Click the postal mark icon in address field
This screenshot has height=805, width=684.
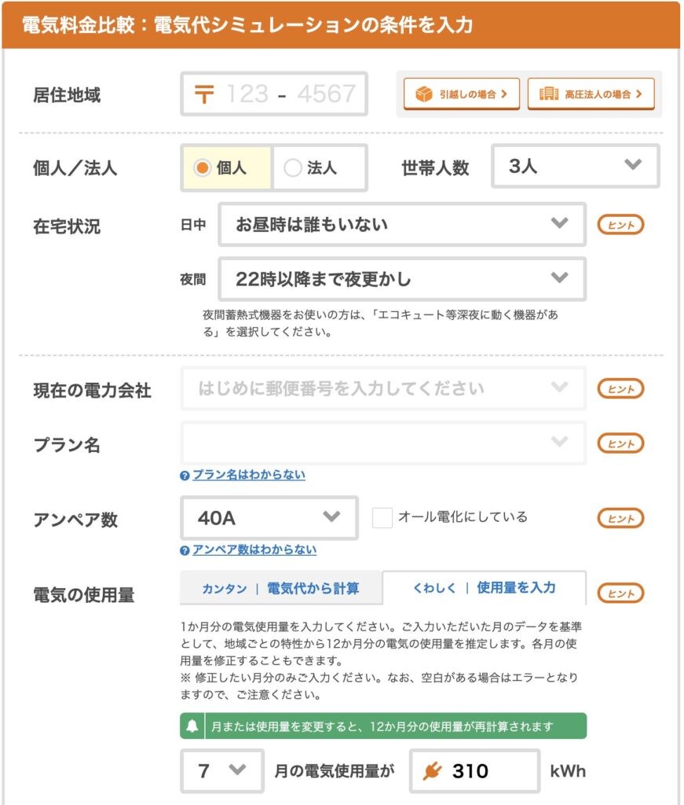tap(204, 94)
